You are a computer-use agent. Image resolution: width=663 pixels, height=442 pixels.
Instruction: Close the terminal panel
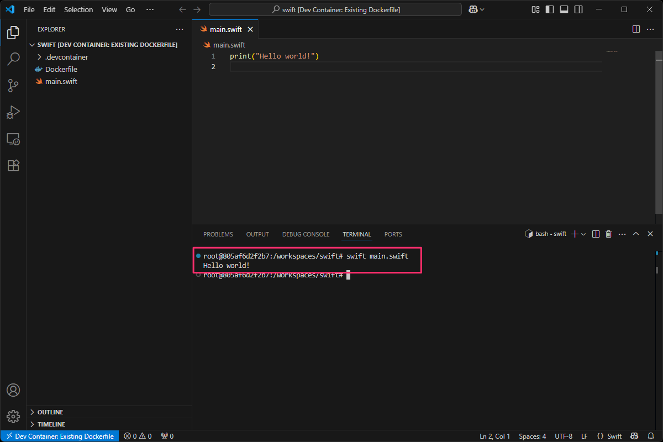pyautogui.click(x=650, y=234)
